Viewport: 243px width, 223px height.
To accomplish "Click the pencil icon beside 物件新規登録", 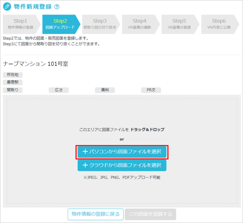I will click(7, 7).
